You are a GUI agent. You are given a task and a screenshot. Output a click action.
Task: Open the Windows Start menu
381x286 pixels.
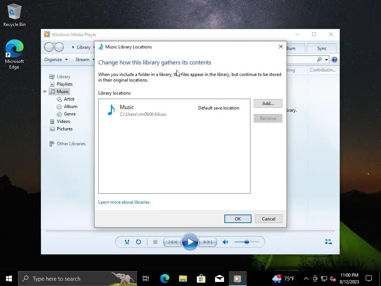click(9, 279)
